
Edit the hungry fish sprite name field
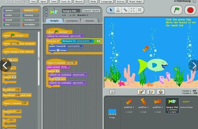point(71,11)
